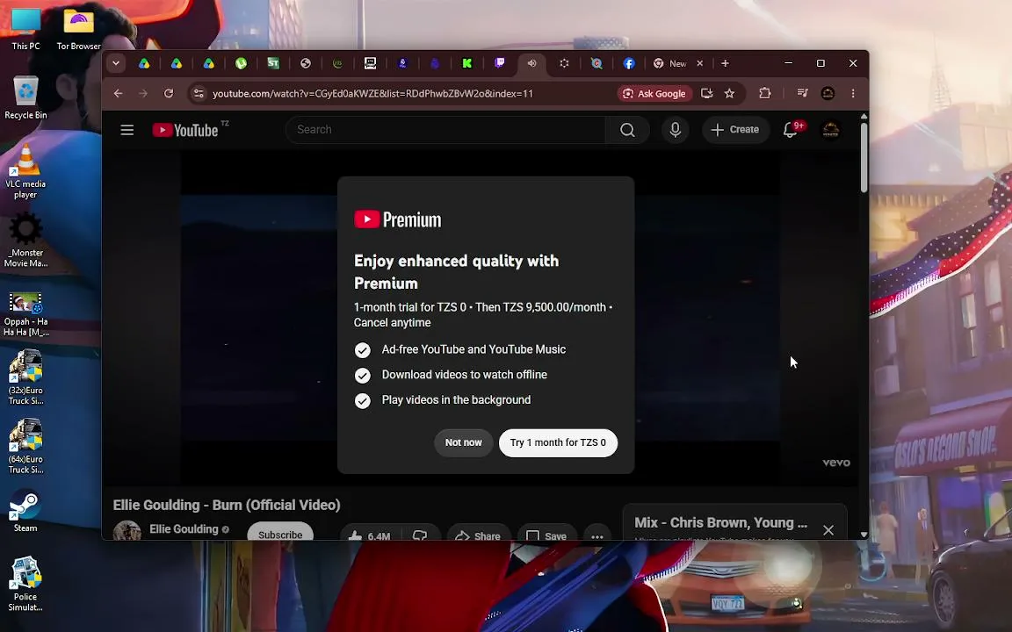This screenshot has width=1012, height=632.
Task: Click the Mix - Chris Brown, Young playlist title
Action: (721, 522)
